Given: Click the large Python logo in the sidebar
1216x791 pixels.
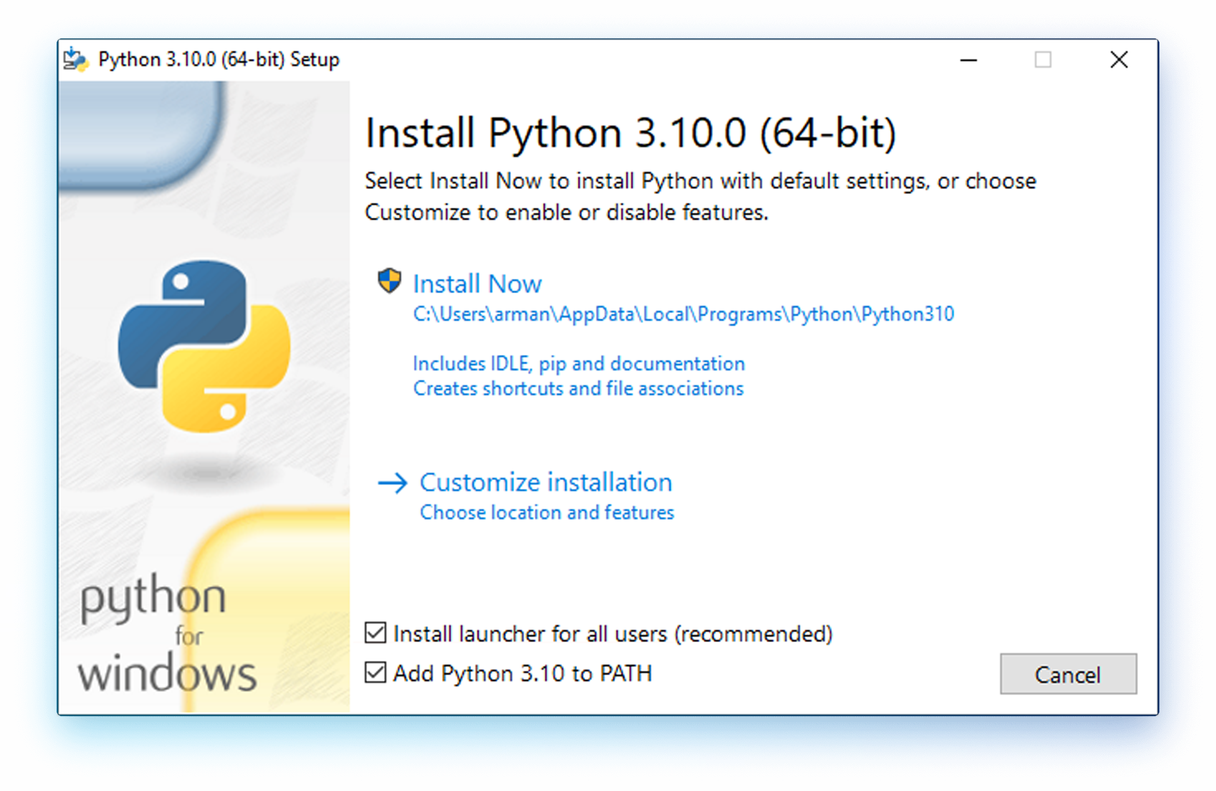Looking at the screenshot, I should (204, 342).
